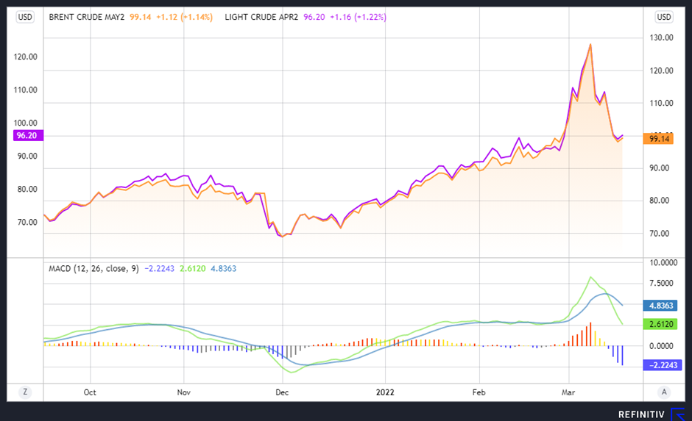Select the LIGHT CRUDE APR2 legend label

[x=261, y=17]
